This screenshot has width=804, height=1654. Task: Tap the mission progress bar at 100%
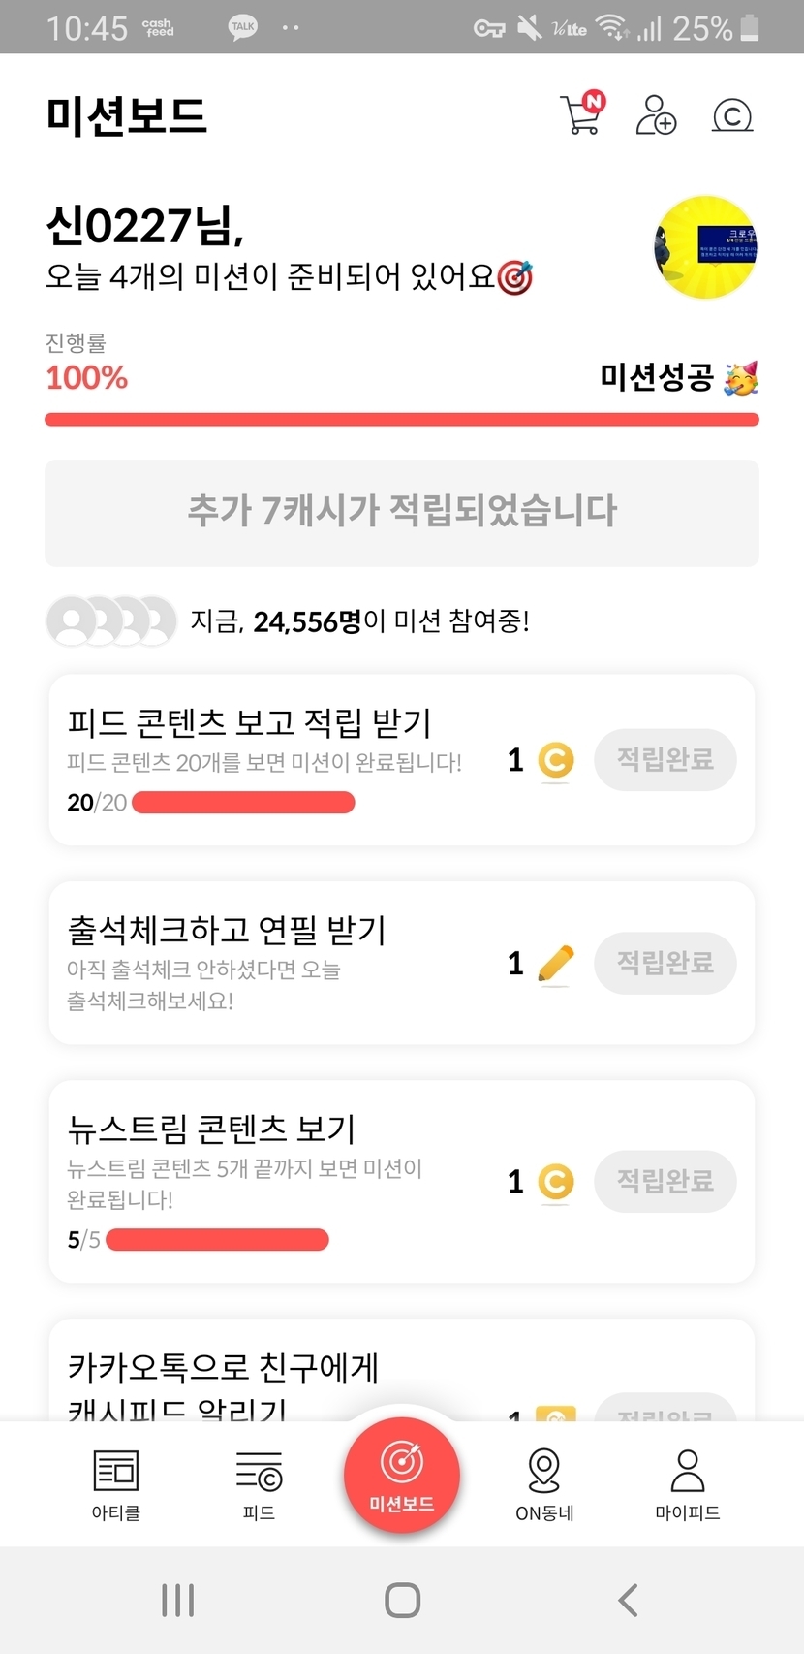[x=402, y=420]
